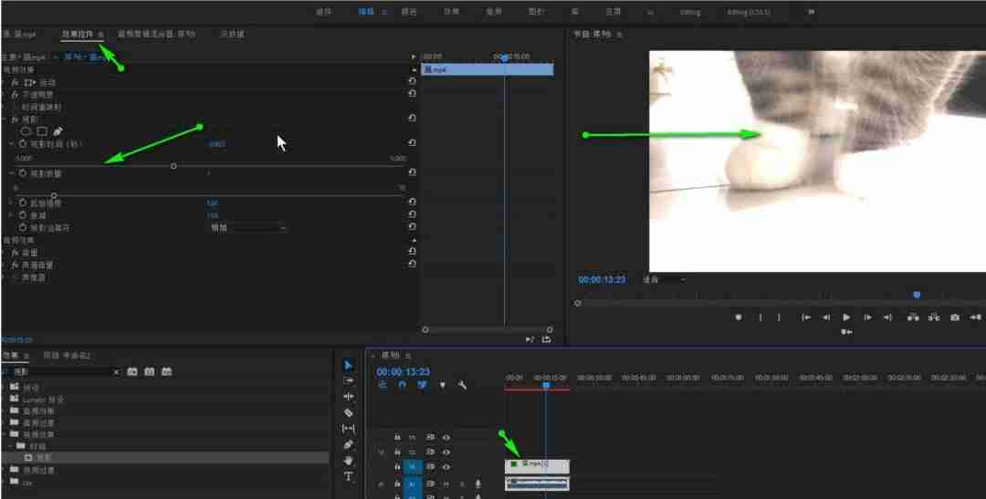Screen dimensions: 986x499
Task: Reset the Motion effect parameters
Action: tap(412, 82)
